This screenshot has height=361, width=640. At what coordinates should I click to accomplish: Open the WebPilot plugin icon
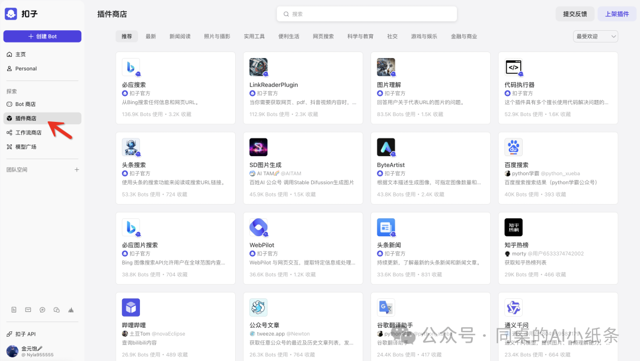click(258, 227)
